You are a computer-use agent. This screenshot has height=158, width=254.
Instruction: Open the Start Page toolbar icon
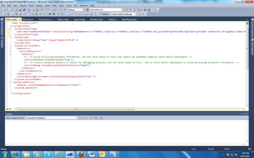pyautogui.click(x=145, y=10)
